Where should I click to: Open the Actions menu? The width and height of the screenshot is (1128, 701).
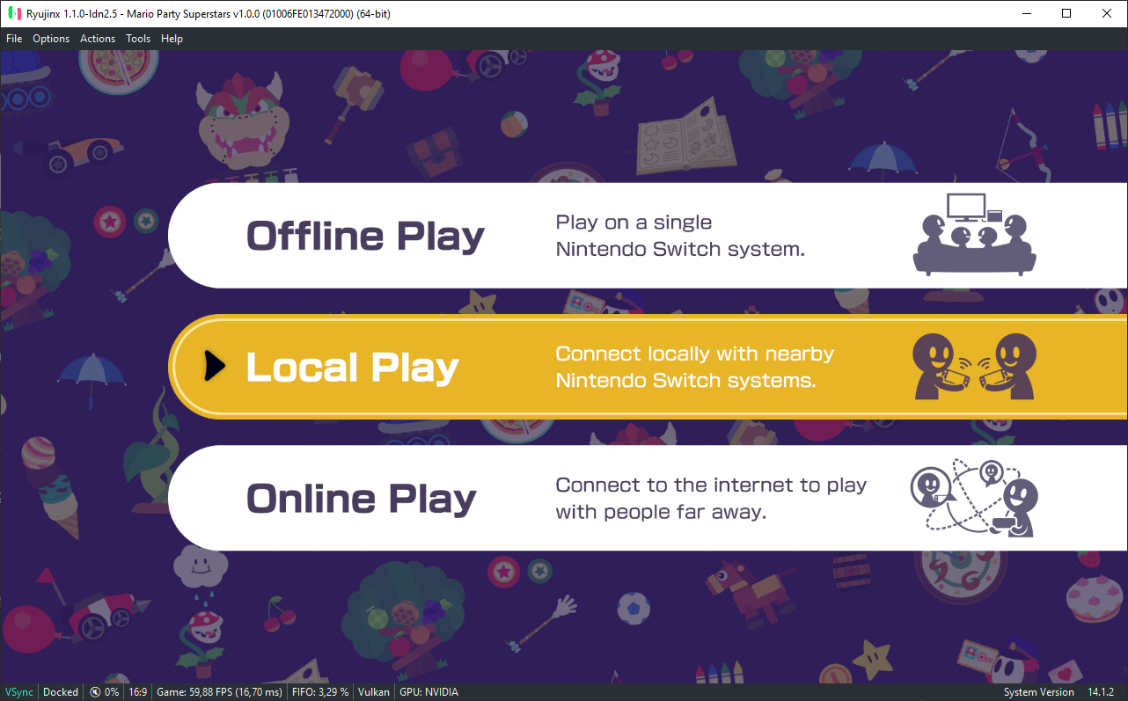pos(98,39)
